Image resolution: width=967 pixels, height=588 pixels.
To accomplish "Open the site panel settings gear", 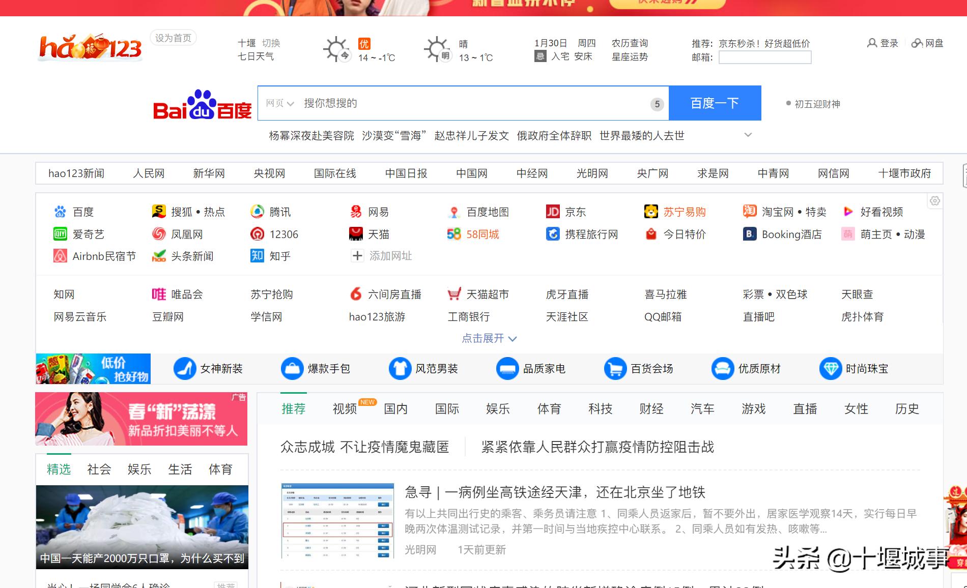I will 935,201.
